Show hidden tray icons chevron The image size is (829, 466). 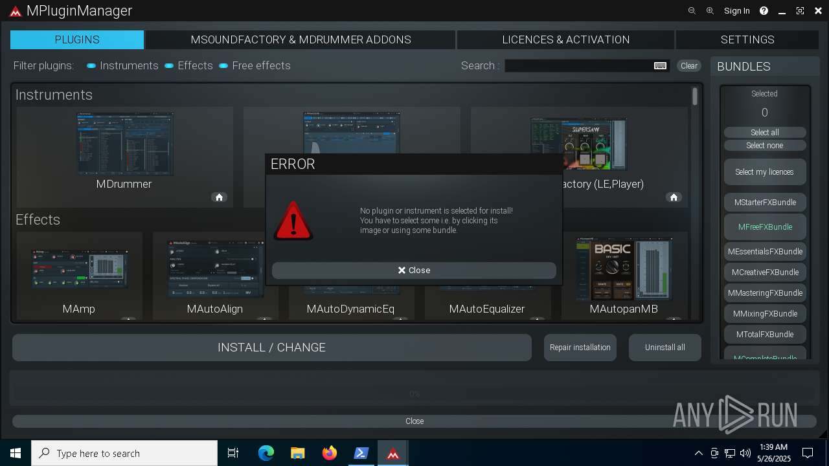(x=699, y=453)
